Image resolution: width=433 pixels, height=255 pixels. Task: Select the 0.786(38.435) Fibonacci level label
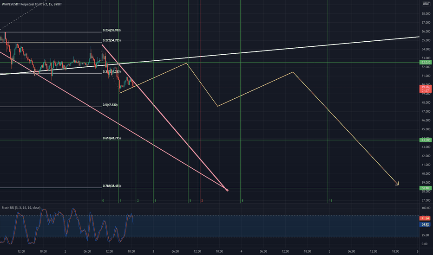pyautogui.click(x=112, y=186)
